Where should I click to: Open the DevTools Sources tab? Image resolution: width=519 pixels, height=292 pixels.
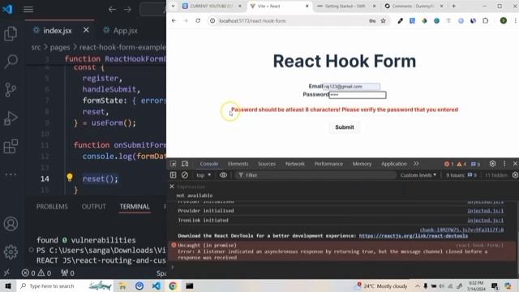point(267,164)
